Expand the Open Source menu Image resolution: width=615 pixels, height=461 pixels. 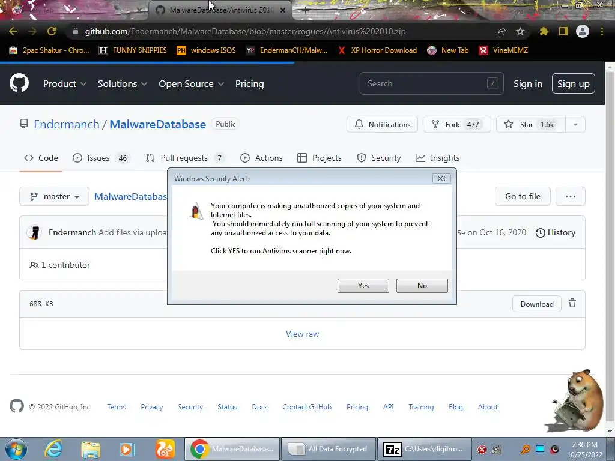pyautogui.click(x=192, y=83)
